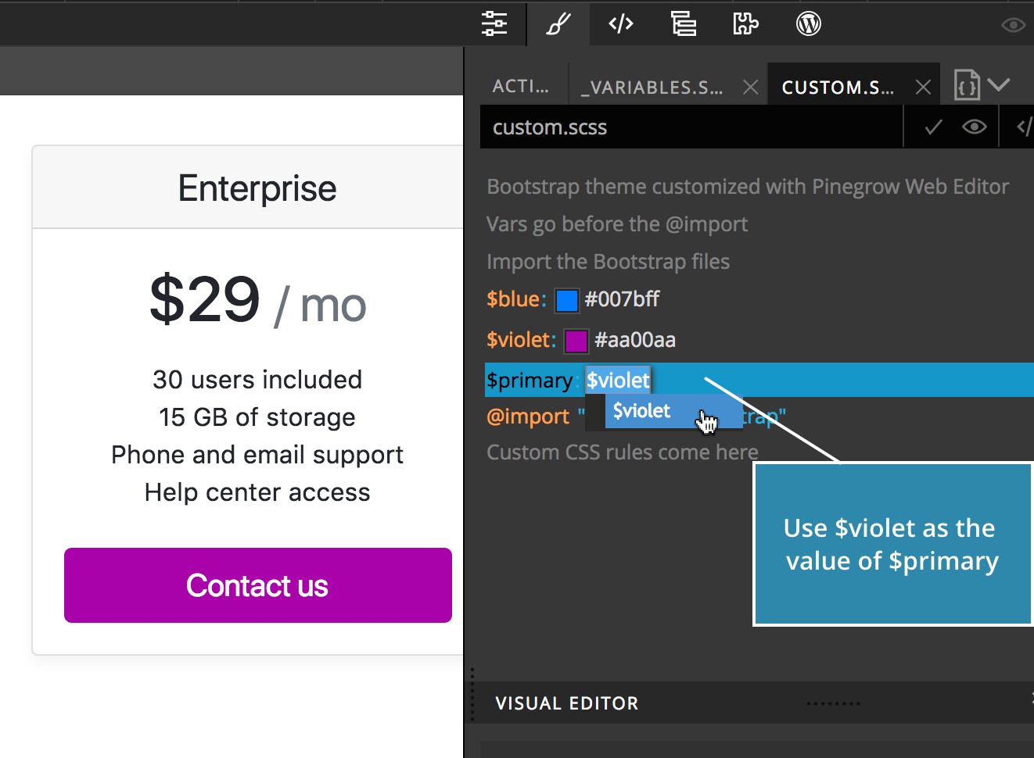The image size is (1034, 758).
Task: Select the '30 users included' line
Action: point(257,380)
